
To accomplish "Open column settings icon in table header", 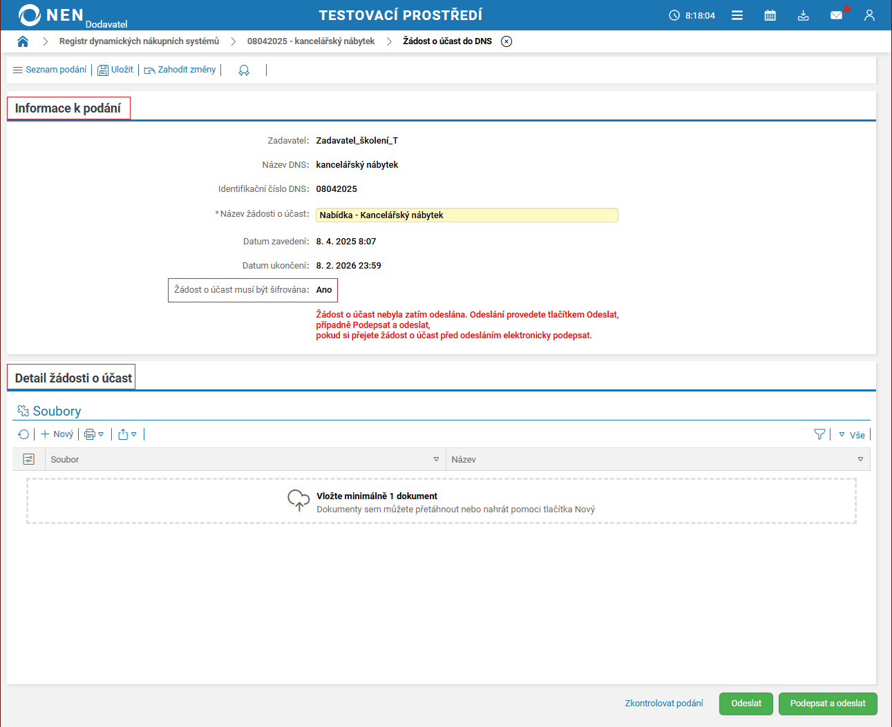I will [29, 459].
